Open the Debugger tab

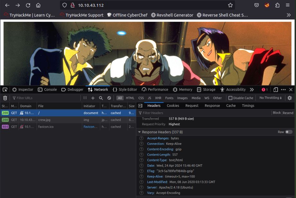(72, 90)
